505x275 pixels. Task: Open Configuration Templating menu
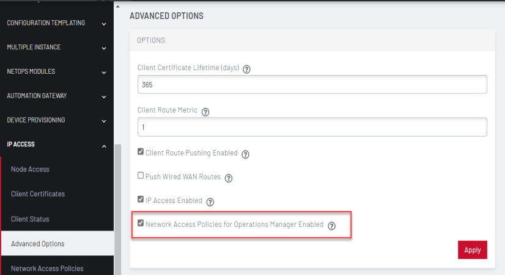coord(46,23)
